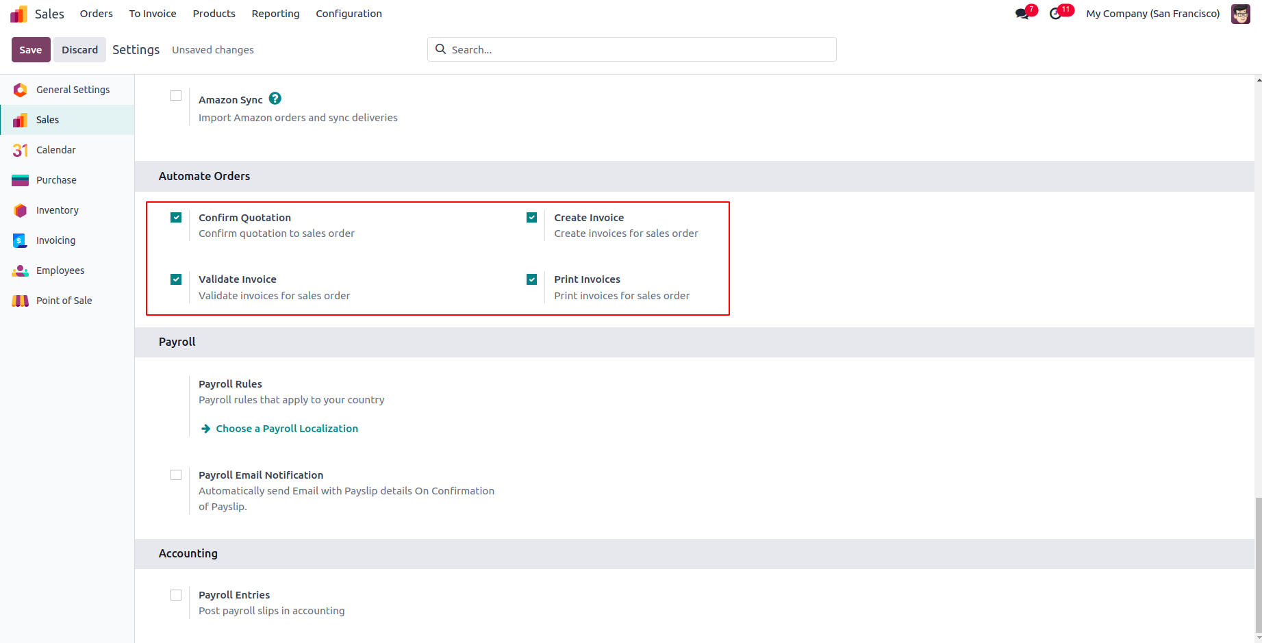Open the discuss messages icon
Screen dimensions: 1262x643
1022,14
